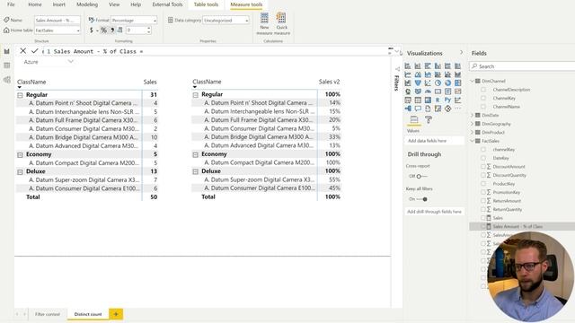Check the ChannelName field
The height and width of the screenshot is (323, 575).
[483, 107]
